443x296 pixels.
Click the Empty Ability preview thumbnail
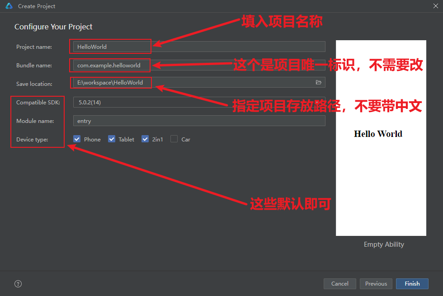(x=381, y=138)
